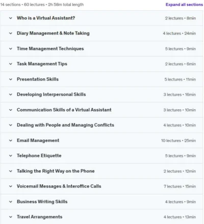Viewport: 204px width, 224px height.
Task: Expand chevron for Dealing with People and Managing Conflicts
Action: [11, 125]
